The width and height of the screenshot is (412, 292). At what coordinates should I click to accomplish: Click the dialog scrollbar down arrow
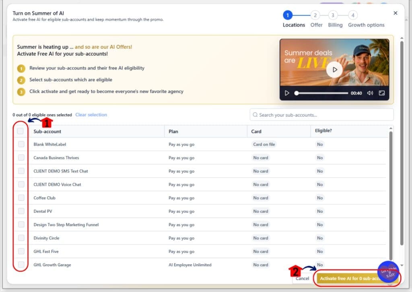(x=402, y=265)
